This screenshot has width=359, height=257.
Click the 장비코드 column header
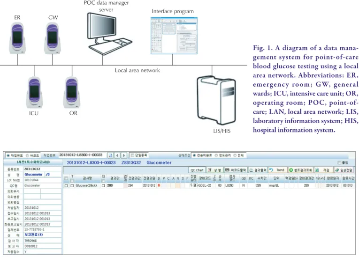click(205, 178)
